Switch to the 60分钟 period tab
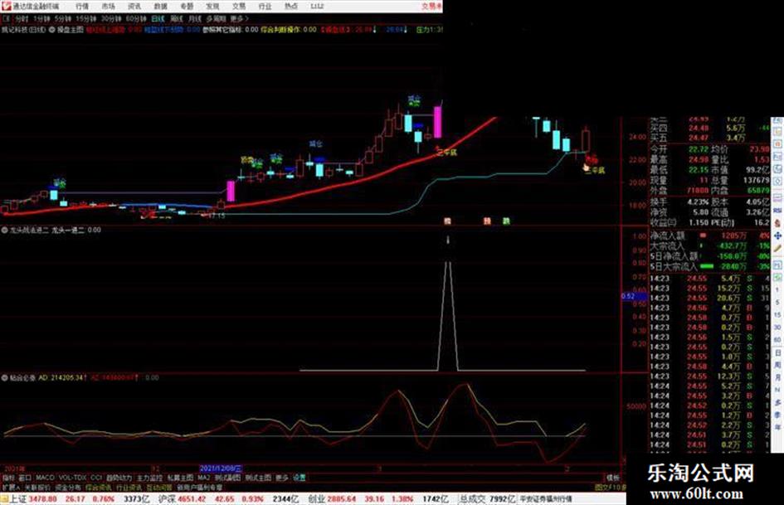The height and width of the screenshot is (505, 784). (x=136, y=19)
